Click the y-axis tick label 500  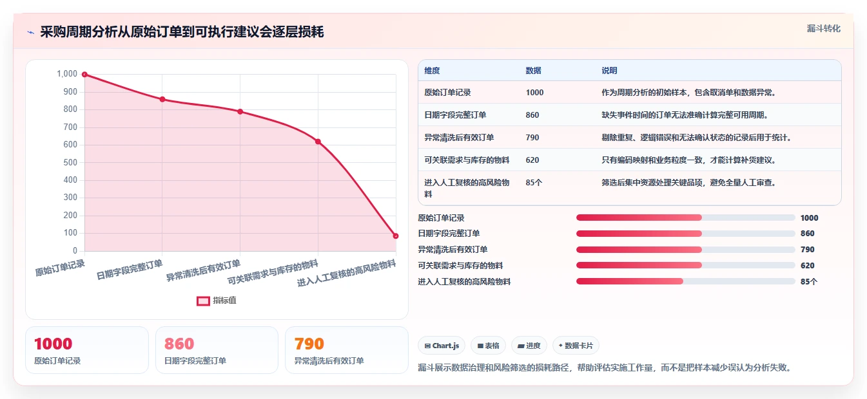click(70, 163)
